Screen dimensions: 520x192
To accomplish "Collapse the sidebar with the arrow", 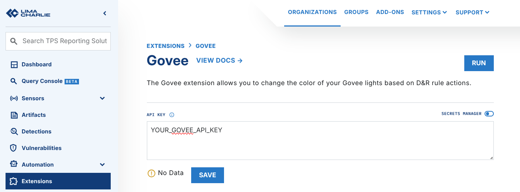I will pyautogui.click(x=105, y=13).
